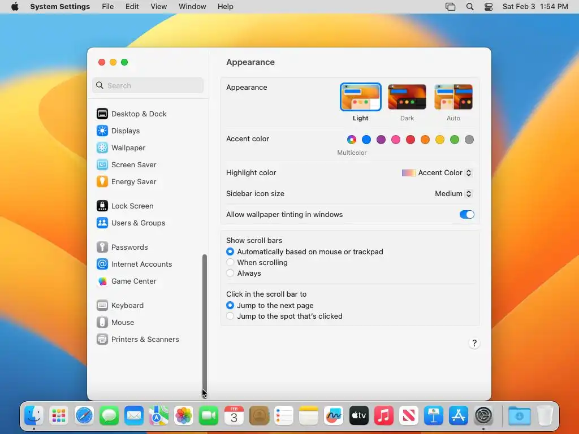Open the Help menu
Screen dimensions: 579x434
coord(225,7)
